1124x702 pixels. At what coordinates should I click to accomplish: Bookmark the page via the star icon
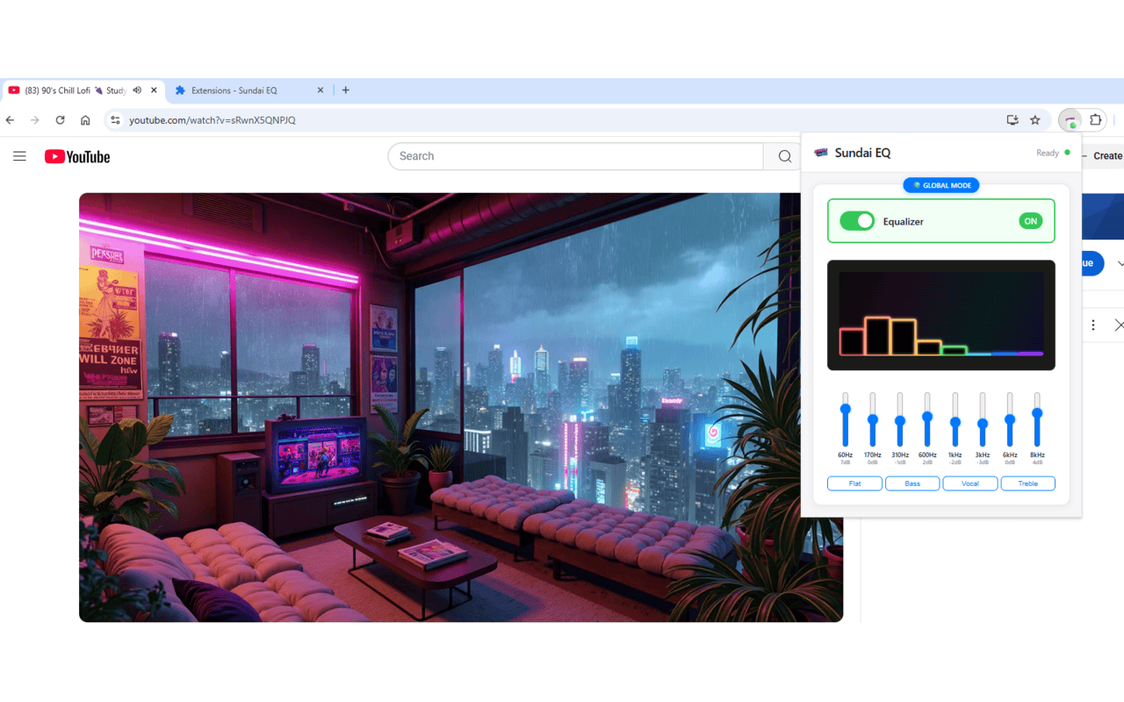pyautogui.click(x=1035, y=120)
